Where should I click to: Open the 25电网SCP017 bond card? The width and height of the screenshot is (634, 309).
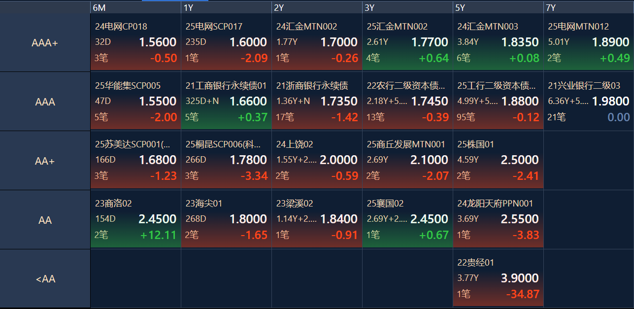226,42
